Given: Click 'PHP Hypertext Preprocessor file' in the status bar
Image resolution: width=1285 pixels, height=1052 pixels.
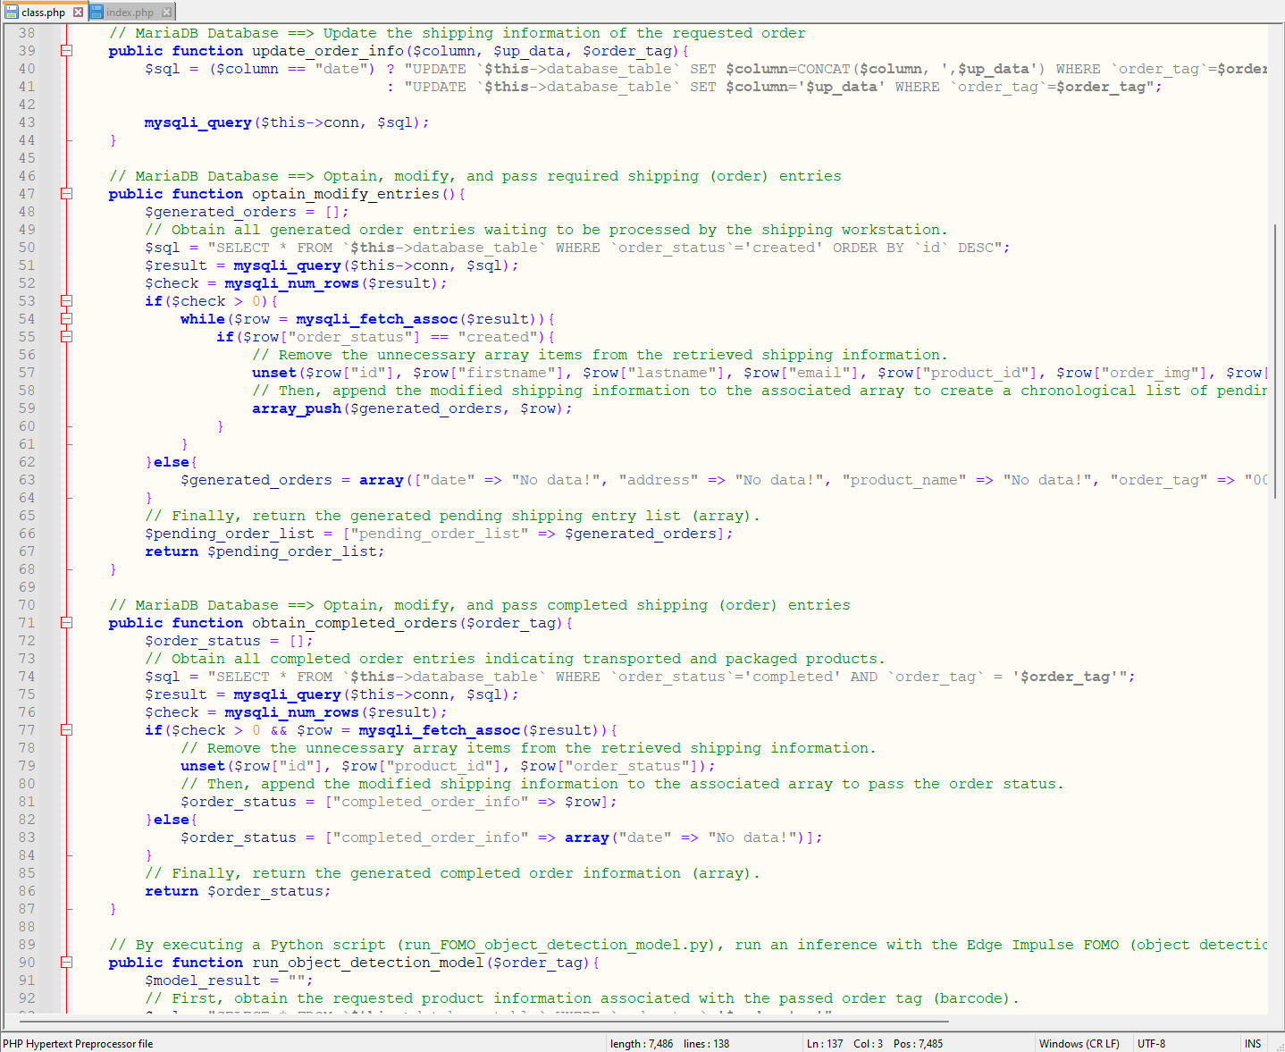Looking at the screenshot, I should click(78, 1043).
